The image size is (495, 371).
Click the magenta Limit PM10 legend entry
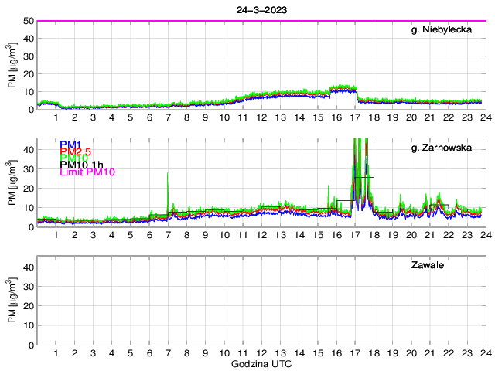tap(87, 172)
